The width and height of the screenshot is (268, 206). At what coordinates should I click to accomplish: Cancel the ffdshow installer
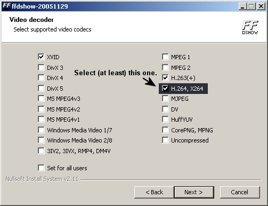point(240,192)
